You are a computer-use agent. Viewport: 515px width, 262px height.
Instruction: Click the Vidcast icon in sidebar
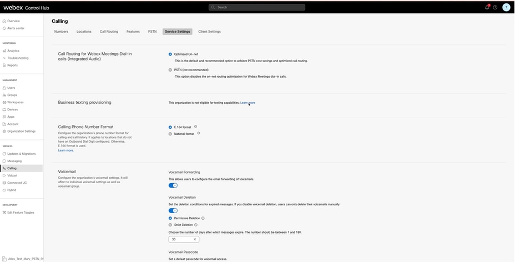pyautogui.click(x=4, y=175)
